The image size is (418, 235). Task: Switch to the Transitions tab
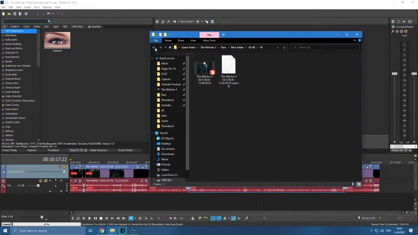pos(53,150)
